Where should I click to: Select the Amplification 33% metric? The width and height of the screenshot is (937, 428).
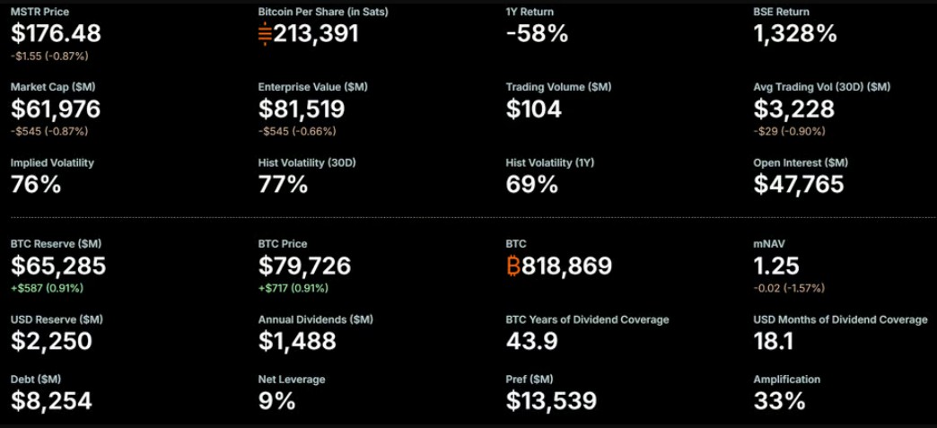tap(779, 401)
